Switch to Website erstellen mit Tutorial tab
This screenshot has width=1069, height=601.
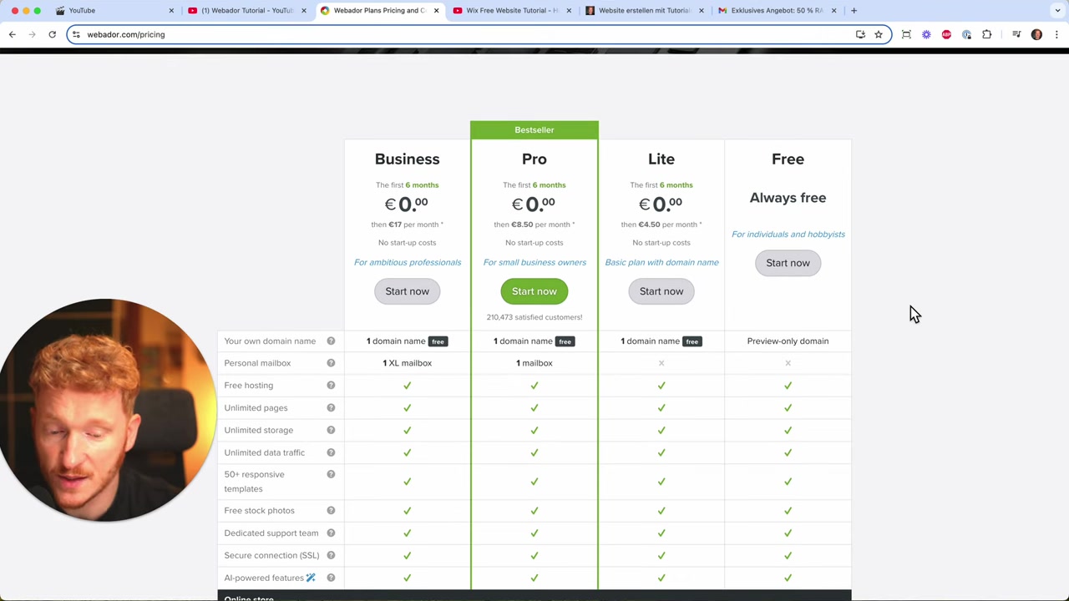[x=644, y=10]
